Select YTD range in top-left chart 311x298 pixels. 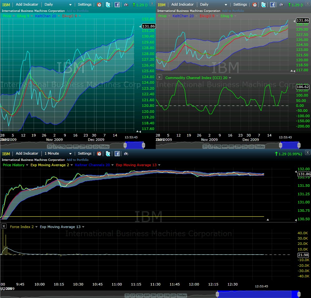62,146
